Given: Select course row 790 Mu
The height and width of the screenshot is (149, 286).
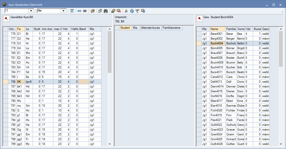Looking at the screenshot, I should click(x=51, y=101).
